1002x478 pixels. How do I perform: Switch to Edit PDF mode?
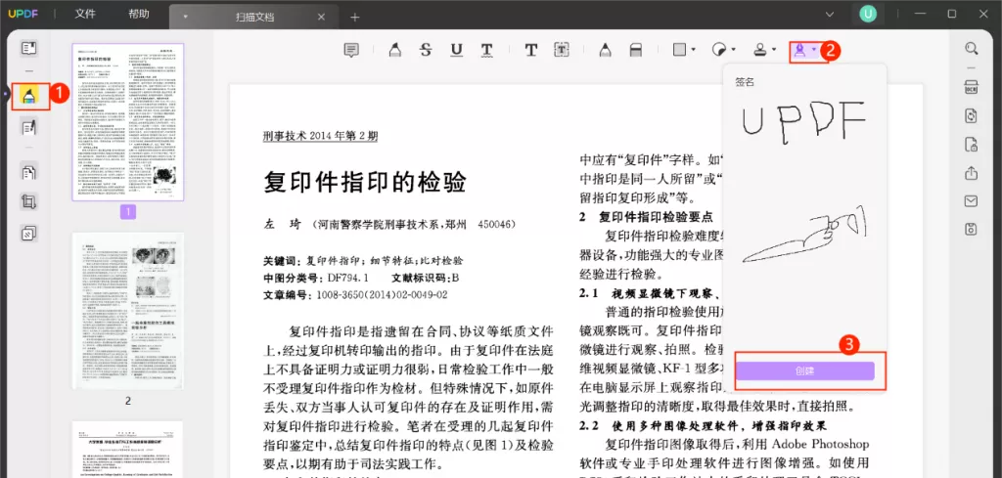point(29,127)
